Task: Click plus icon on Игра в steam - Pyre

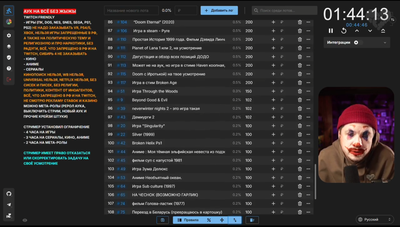Action: [x=273, y=31]
